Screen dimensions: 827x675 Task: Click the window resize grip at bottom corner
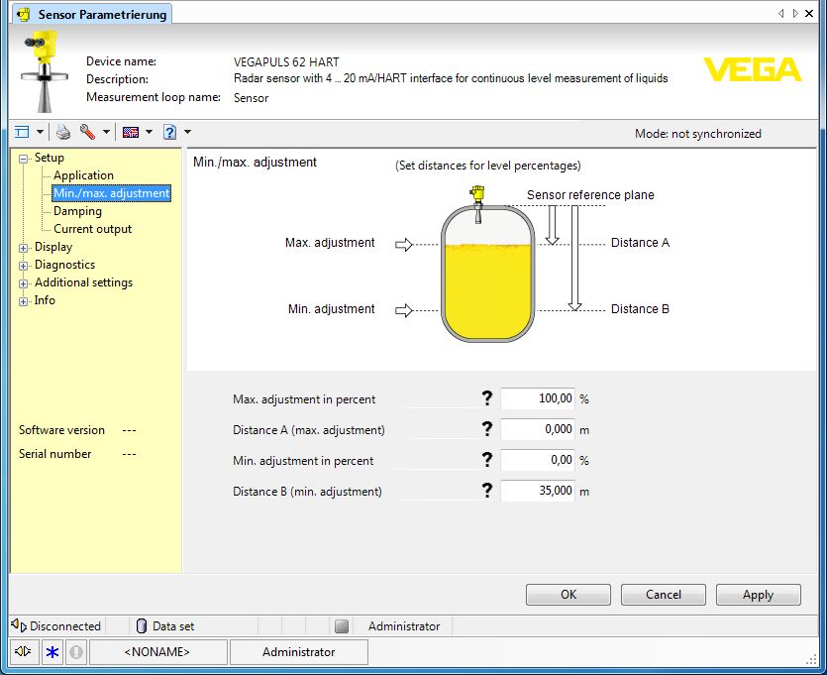pos(812,660)
